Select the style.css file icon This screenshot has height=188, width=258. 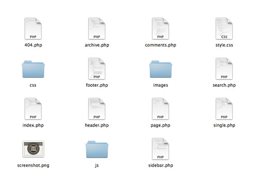tap(224, 28)
